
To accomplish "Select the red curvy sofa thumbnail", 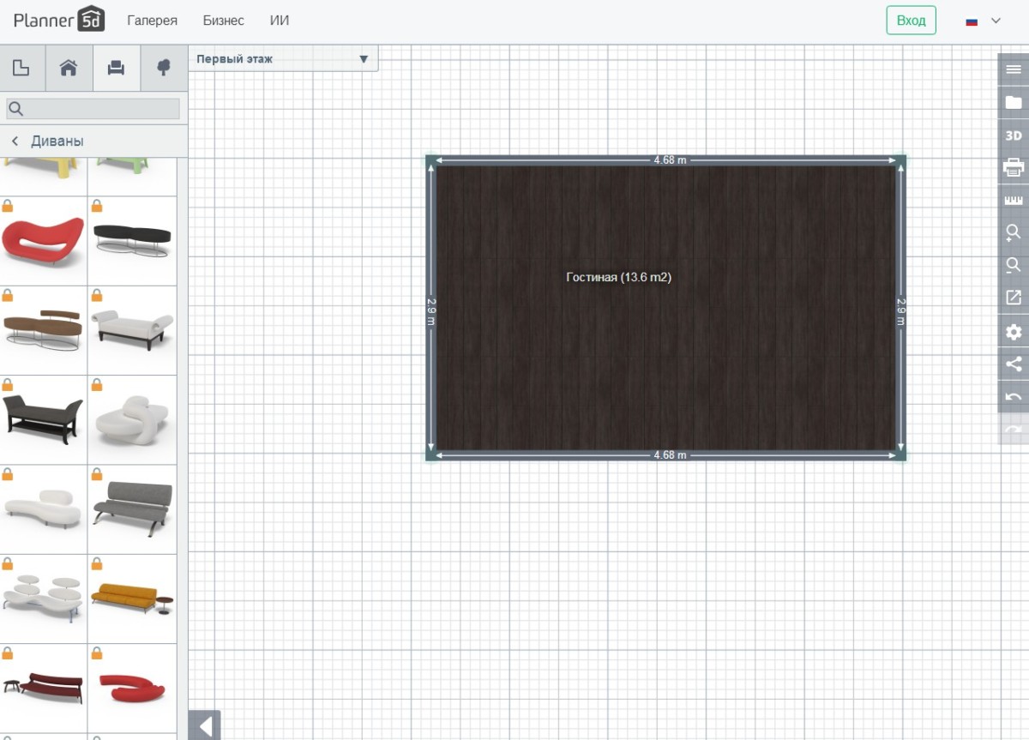I will (44, 241).
